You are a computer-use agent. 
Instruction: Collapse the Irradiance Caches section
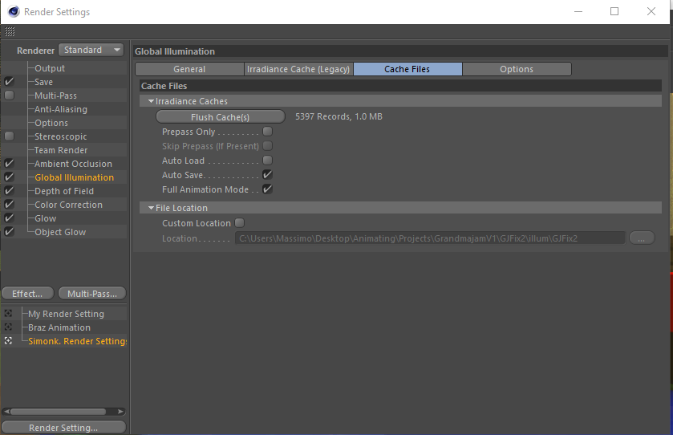[x=151, y=101]
